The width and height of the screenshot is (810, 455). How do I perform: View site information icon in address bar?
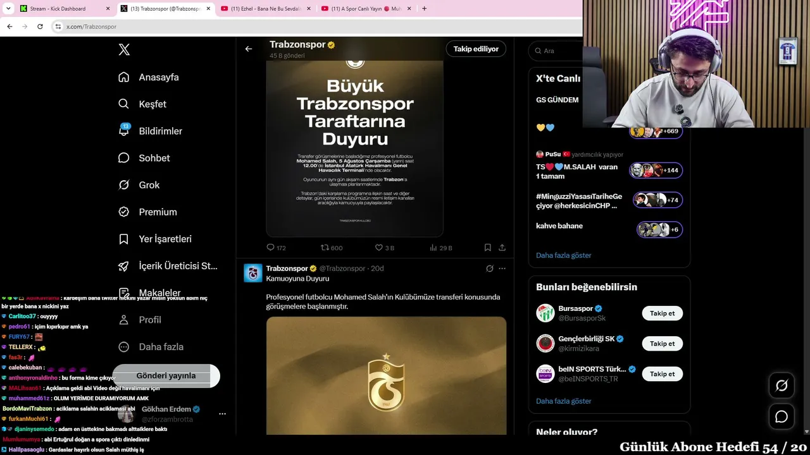pyautogui.click(x=58, y=27)
